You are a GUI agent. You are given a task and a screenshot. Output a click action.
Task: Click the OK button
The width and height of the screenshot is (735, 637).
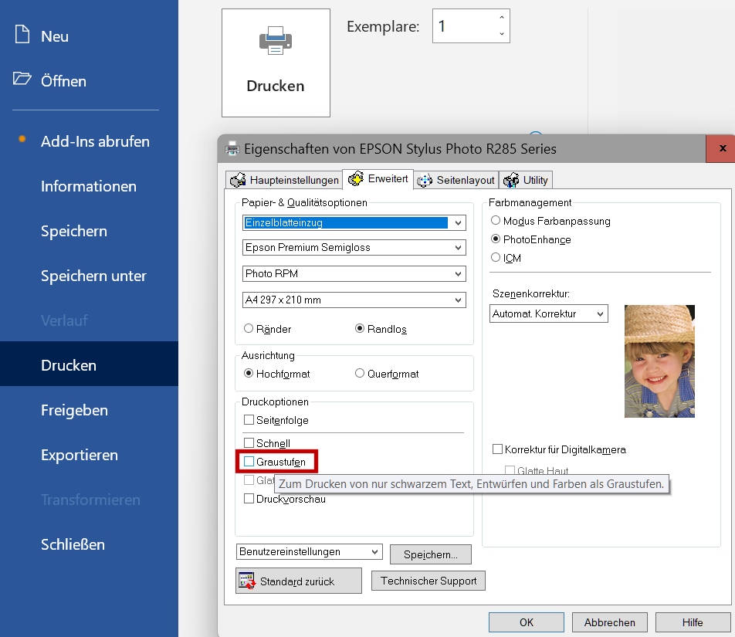coord(527,622)
